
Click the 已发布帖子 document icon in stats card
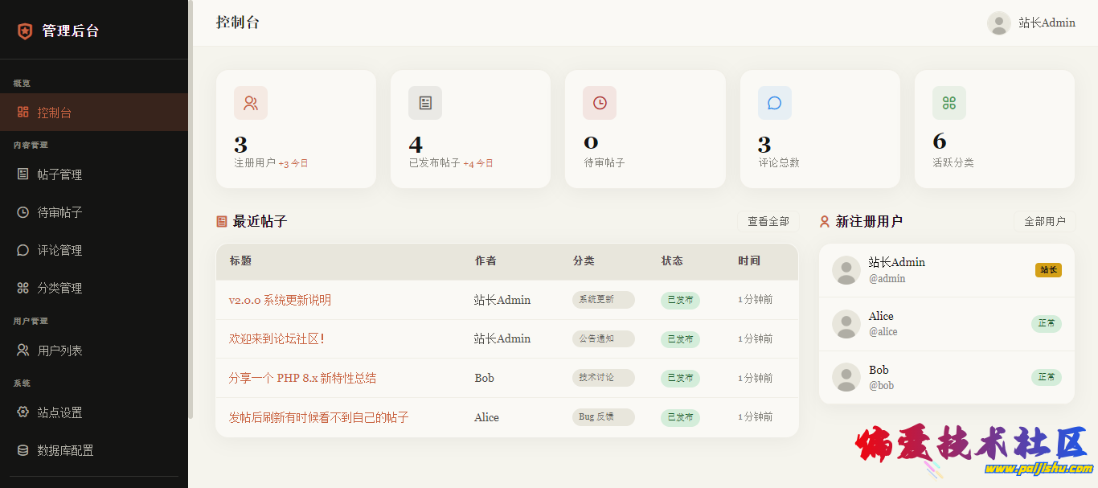[425, 103]
